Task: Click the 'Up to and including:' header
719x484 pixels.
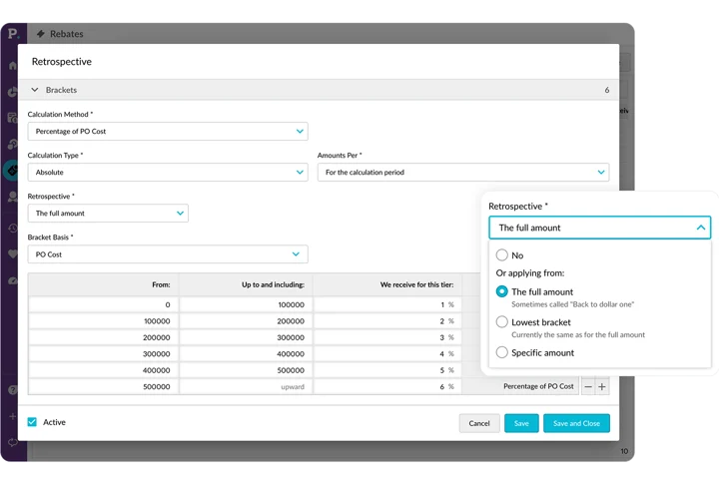Action: tap(273, 284)
